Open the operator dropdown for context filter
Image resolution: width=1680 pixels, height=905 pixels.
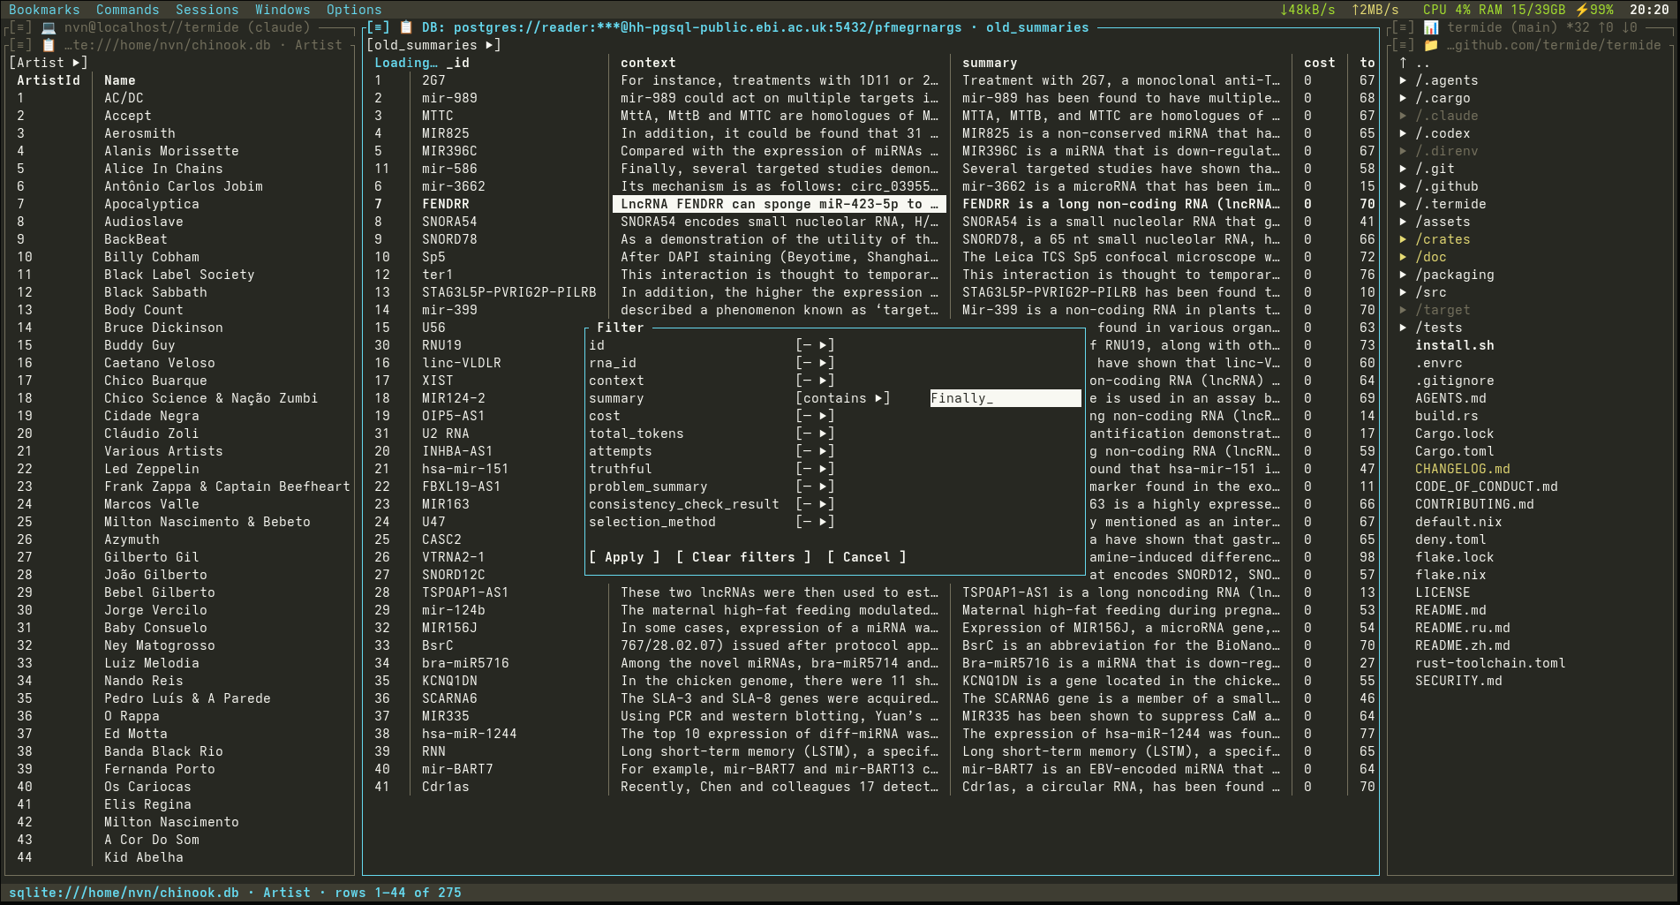(815, 381)
